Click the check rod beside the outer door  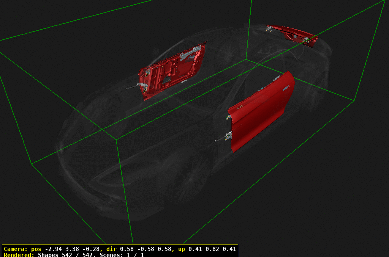click(220, 140)
